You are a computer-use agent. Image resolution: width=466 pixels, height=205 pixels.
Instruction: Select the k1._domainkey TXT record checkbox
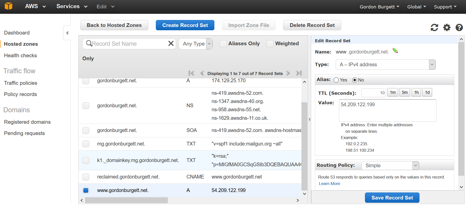[86, 160]
